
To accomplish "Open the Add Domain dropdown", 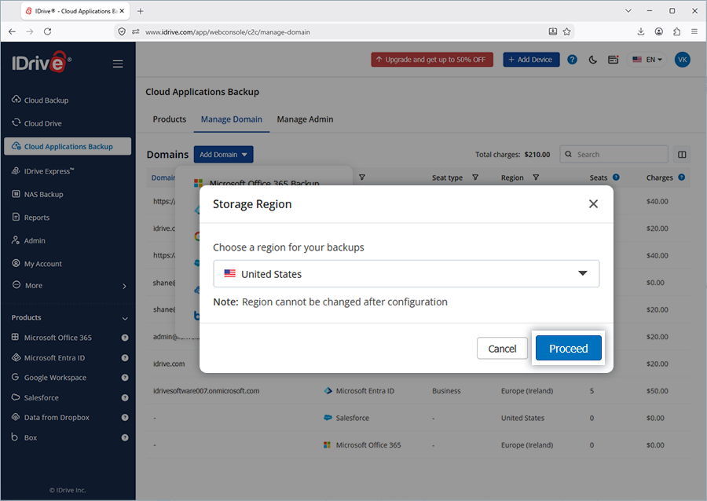I will pyautogui.click(x=223, y=155).
